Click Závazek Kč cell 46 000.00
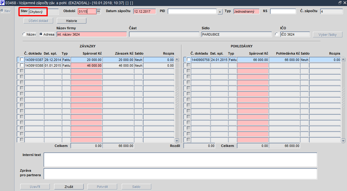Screen dimensions: 347x191 click(x=118, y=65)
